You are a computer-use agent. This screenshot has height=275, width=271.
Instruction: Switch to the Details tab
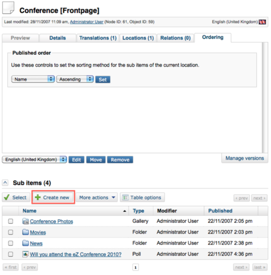[58, 38]
